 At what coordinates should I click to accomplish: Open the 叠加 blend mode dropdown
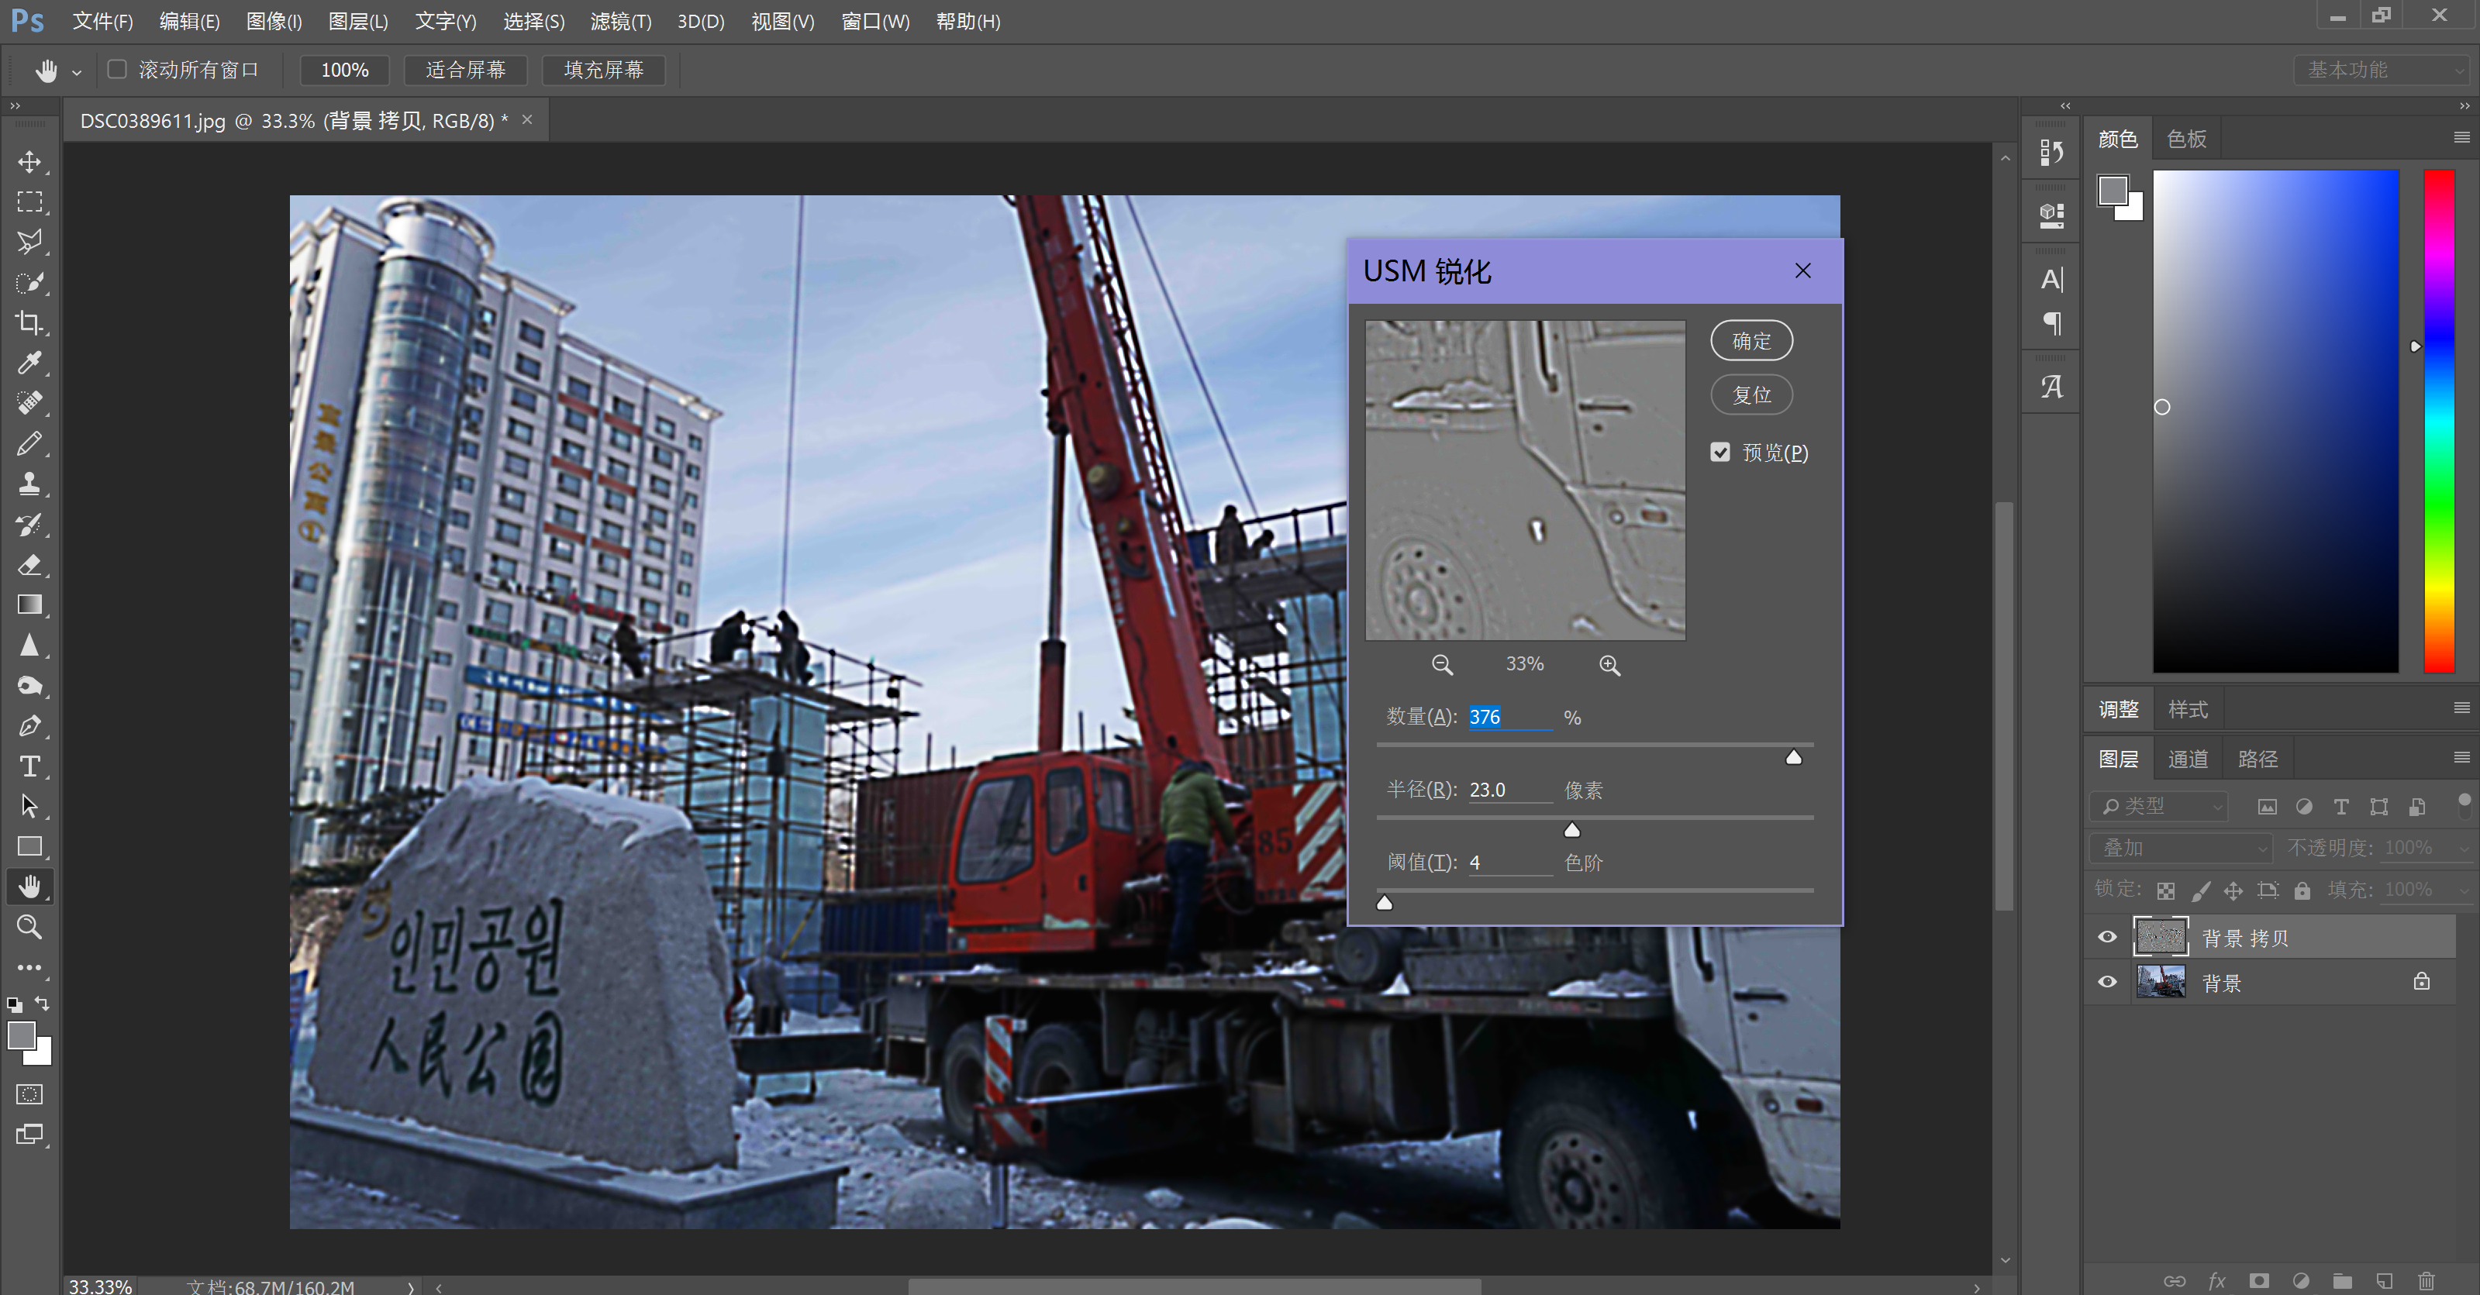2181,848
